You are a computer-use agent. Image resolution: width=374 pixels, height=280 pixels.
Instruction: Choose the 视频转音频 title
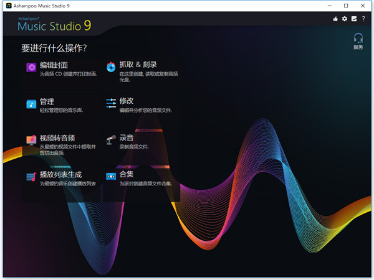(x=57, y=138)
